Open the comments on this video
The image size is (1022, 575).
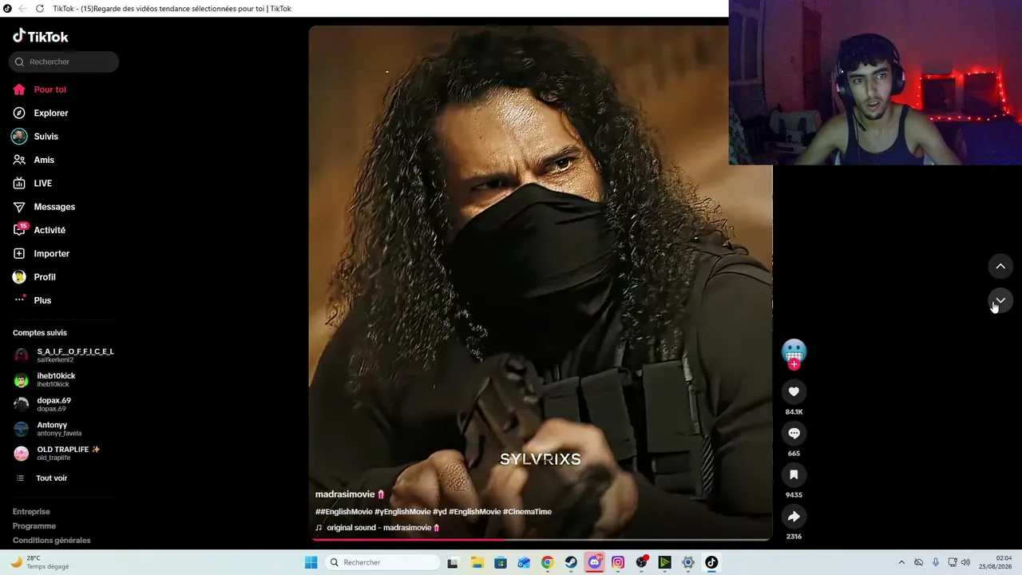[794, 433]
